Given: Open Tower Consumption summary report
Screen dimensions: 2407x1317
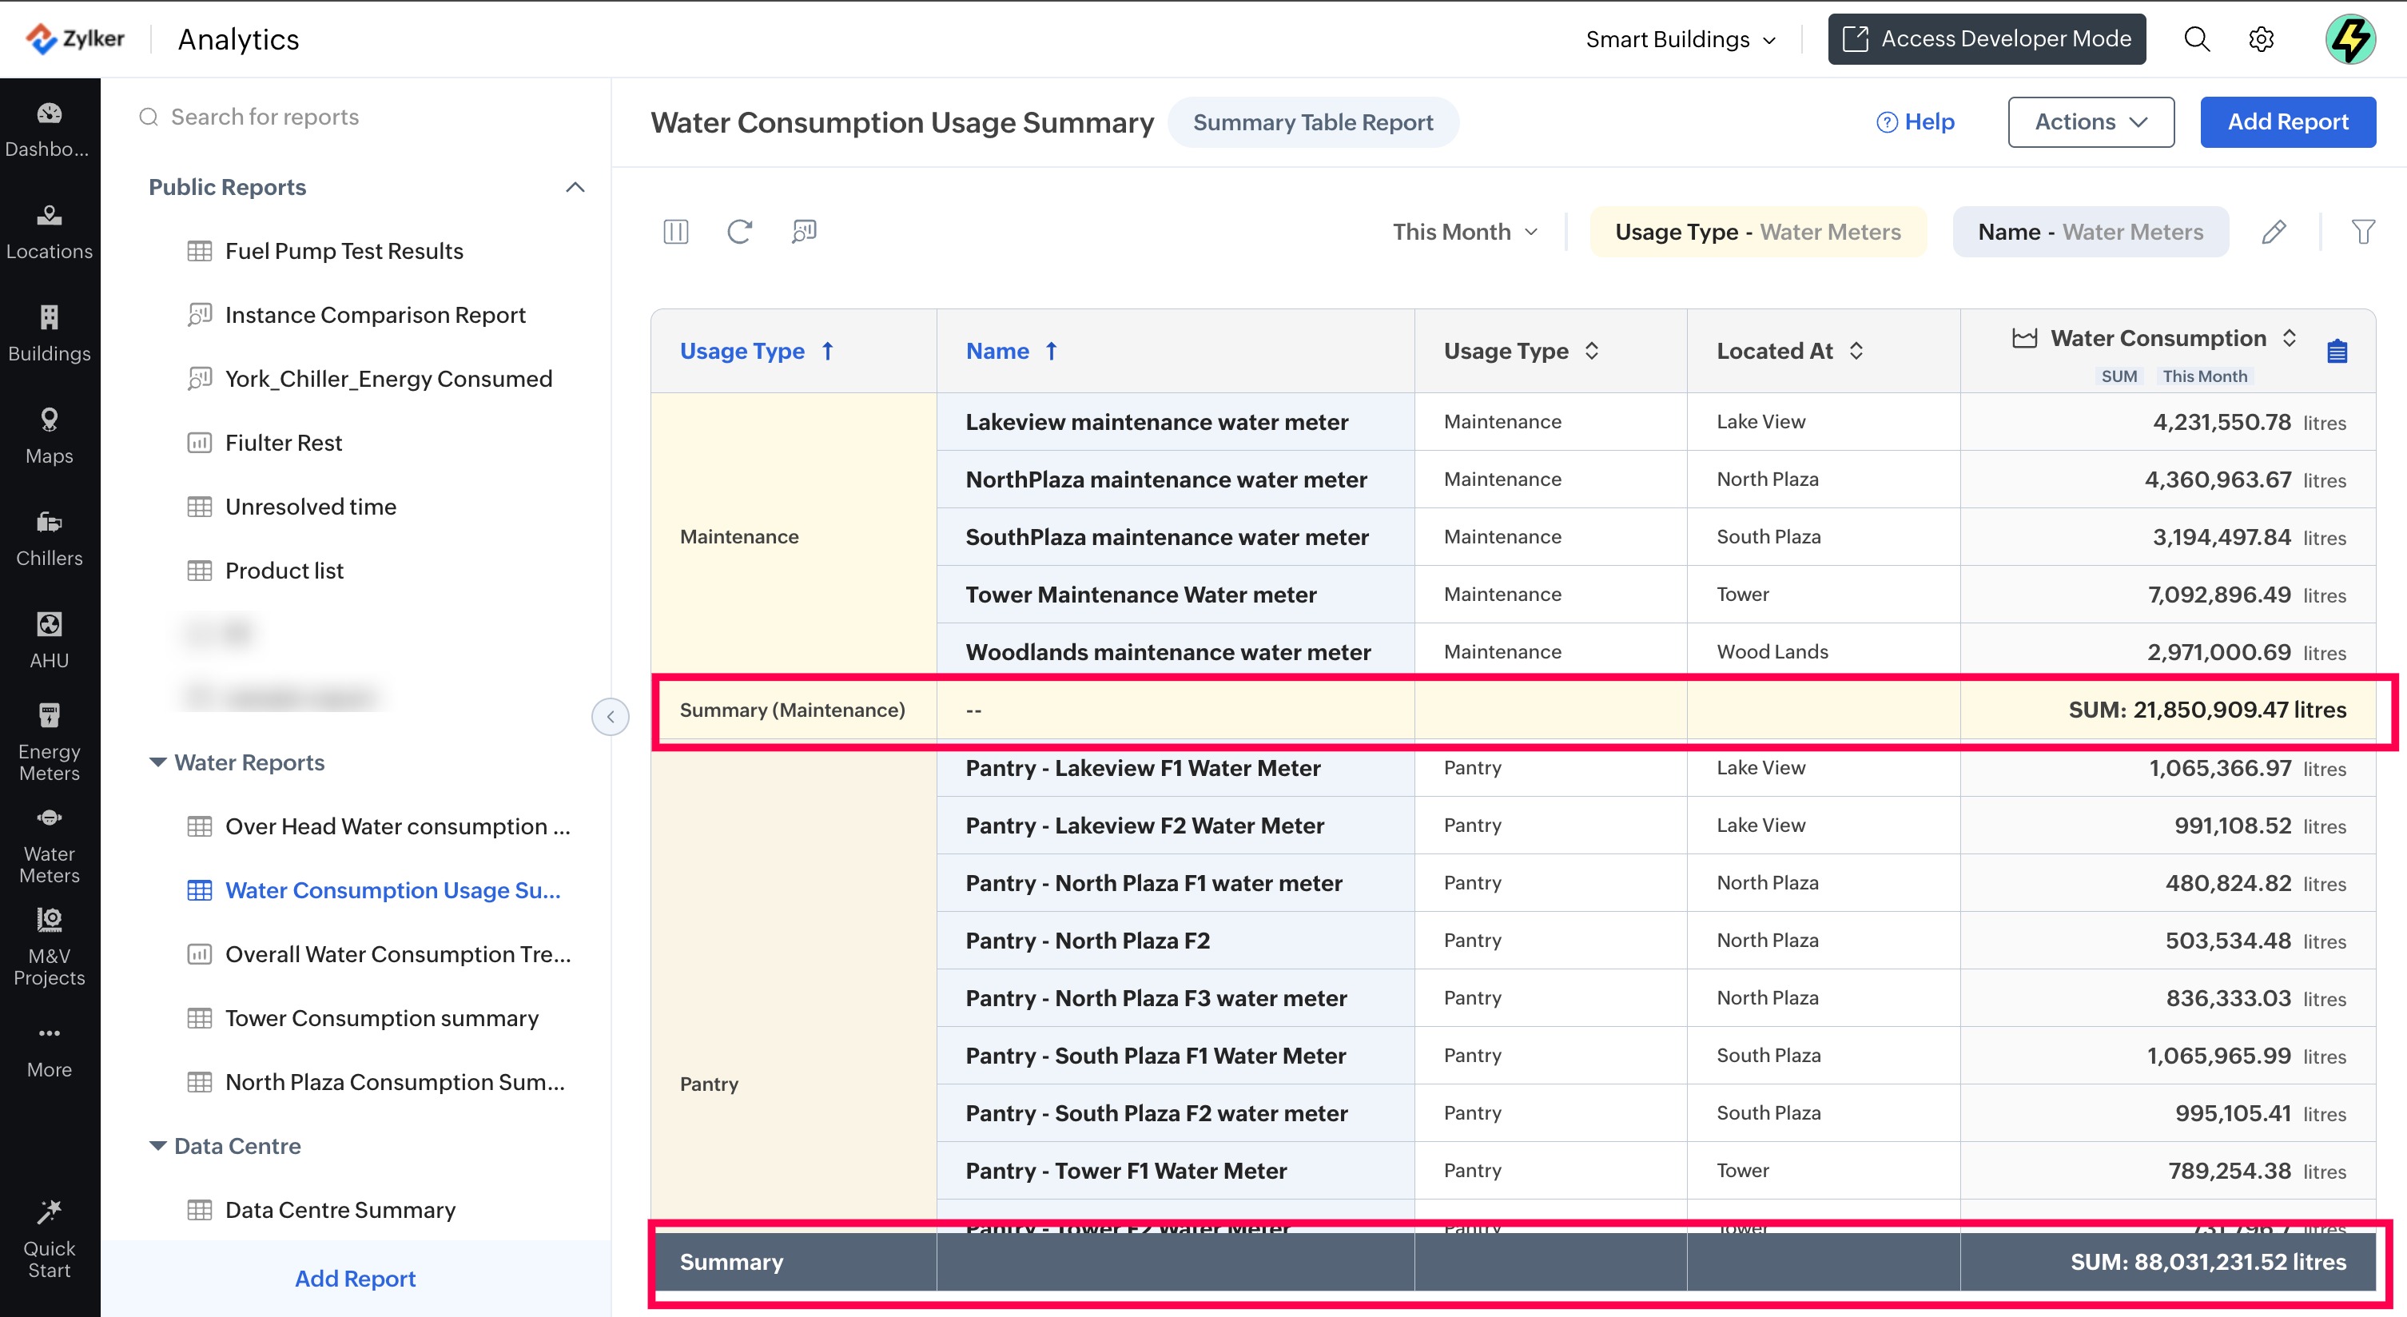Looking at the screenshot, I should point(381,1018).
